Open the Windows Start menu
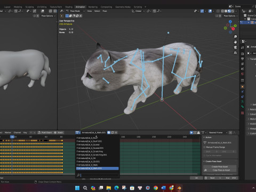The width and height of the screenshot is (256, 192). tap(77, 188)
